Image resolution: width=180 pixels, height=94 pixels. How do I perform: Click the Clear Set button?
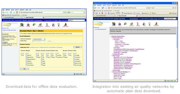(x=78, y=47)
